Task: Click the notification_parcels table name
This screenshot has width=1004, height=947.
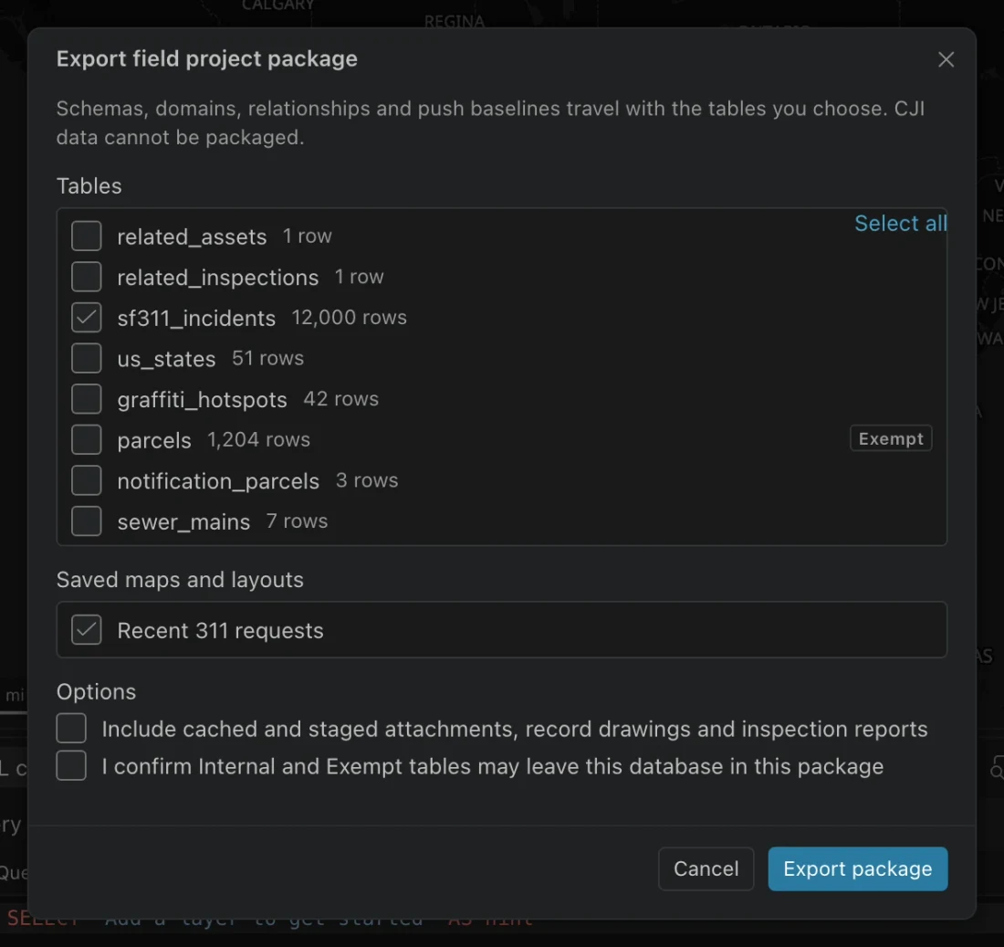Action: click(x=218, y=481)
